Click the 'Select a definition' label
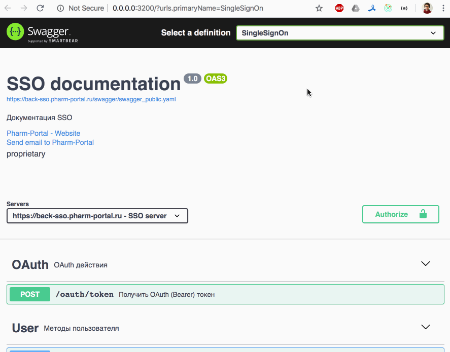Viewport: 450px width, 352px height. click(196, 32)
